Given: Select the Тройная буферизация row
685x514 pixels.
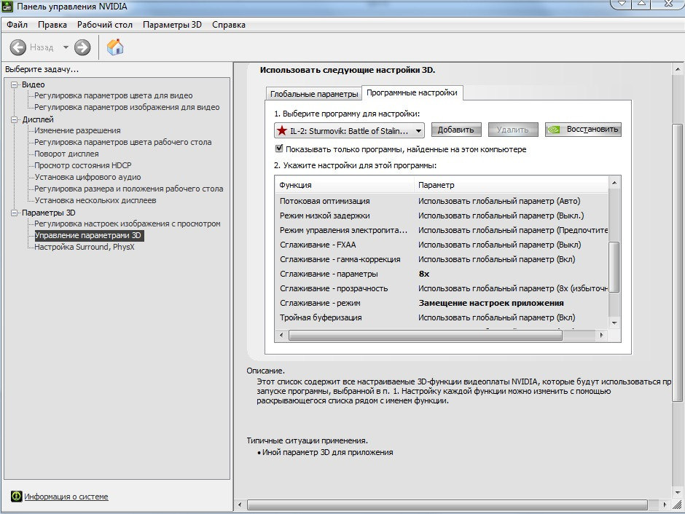Looking at the screenshot, I should (441, 317).
